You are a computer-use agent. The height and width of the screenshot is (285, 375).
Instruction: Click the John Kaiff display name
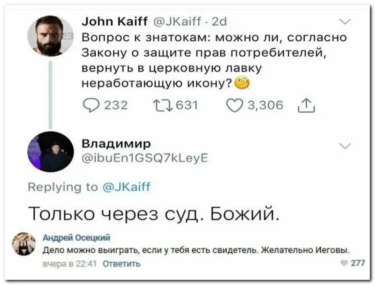[x=114, y=21]
